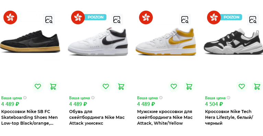
Task: Add White/Yellow Mac Attack to cart
Action: (x=189, y=86)
